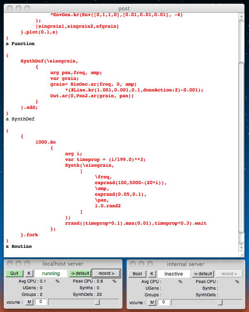249x312 pixels.
Task: Click 'UGens : 0' on localhost server
Action: 33,288
